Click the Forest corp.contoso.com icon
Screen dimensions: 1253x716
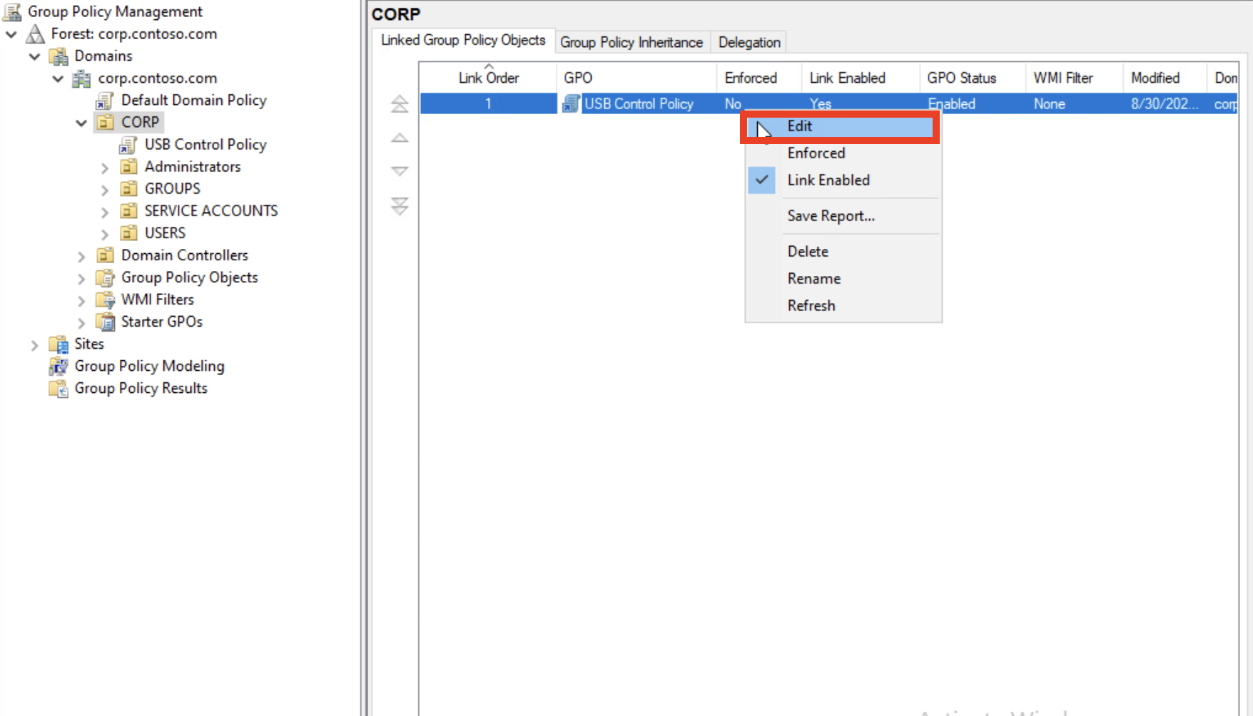click(x=35, y=34)
